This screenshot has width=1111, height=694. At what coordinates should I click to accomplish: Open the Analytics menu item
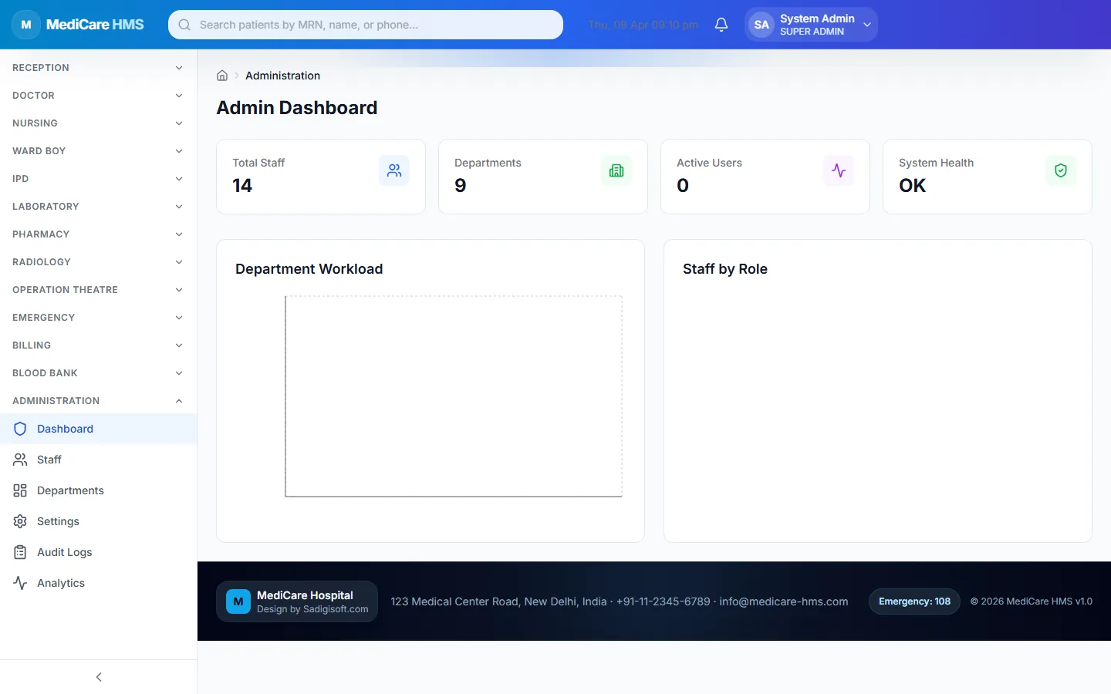pyautogui.click(x=99, y=583)
